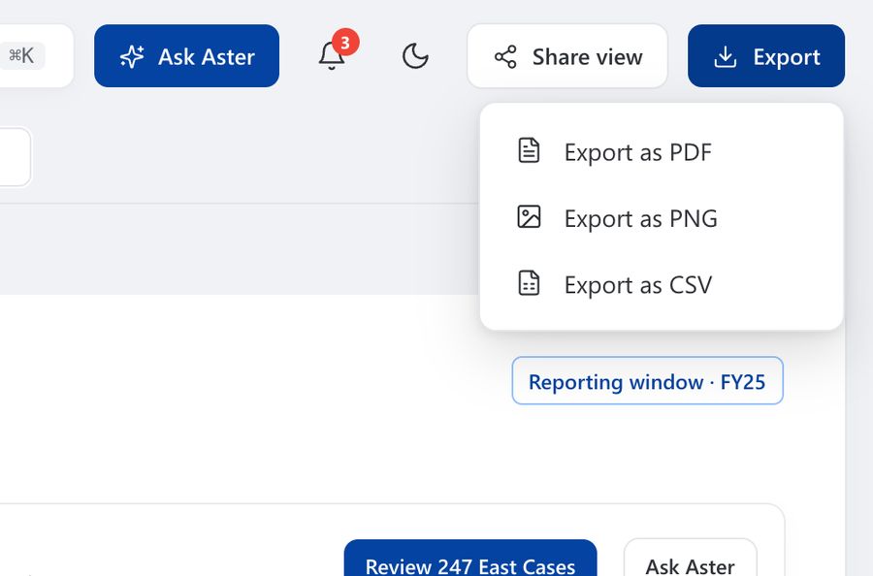Screen dimensions: 873x576
Task: Click the red 3 notification badge
Action: point(345,43)
